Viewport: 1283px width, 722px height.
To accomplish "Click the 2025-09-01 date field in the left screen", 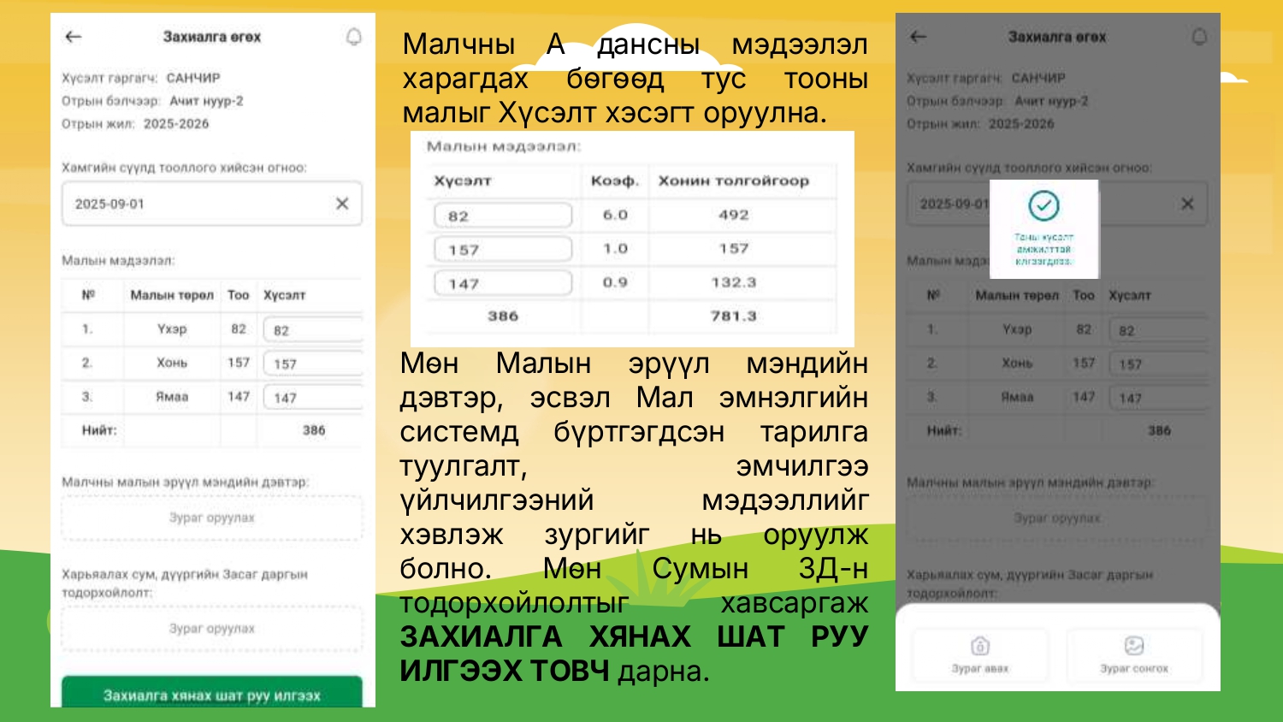I will pyautogui.click(x=197, y=204).
